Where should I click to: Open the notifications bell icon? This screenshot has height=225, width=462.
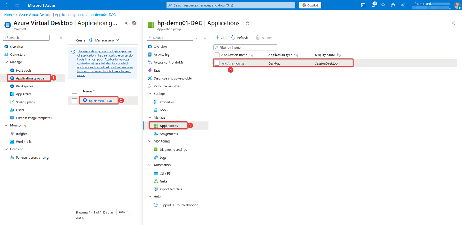373,5
